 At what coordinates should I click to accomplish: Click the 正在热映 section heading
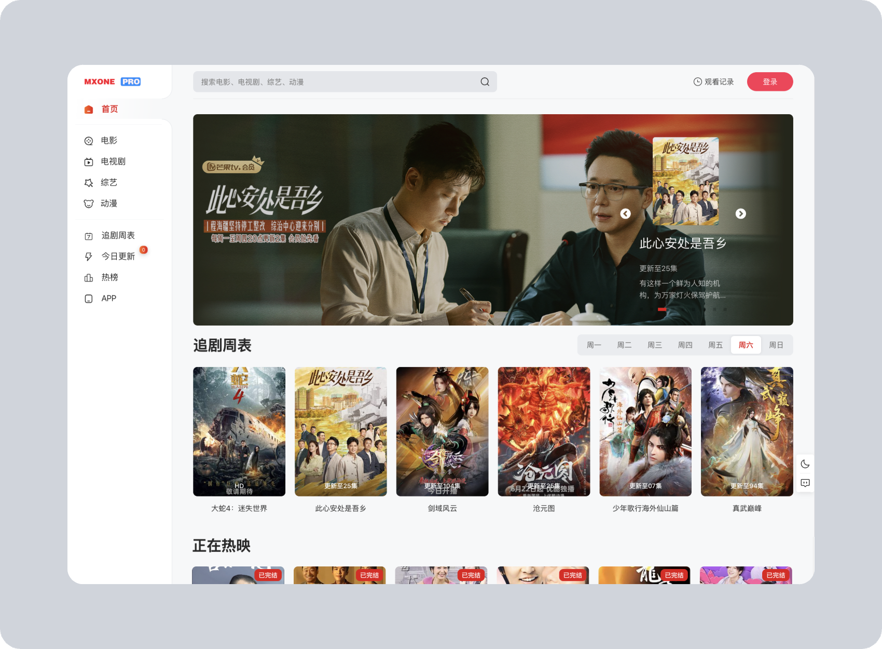point(222,546)
